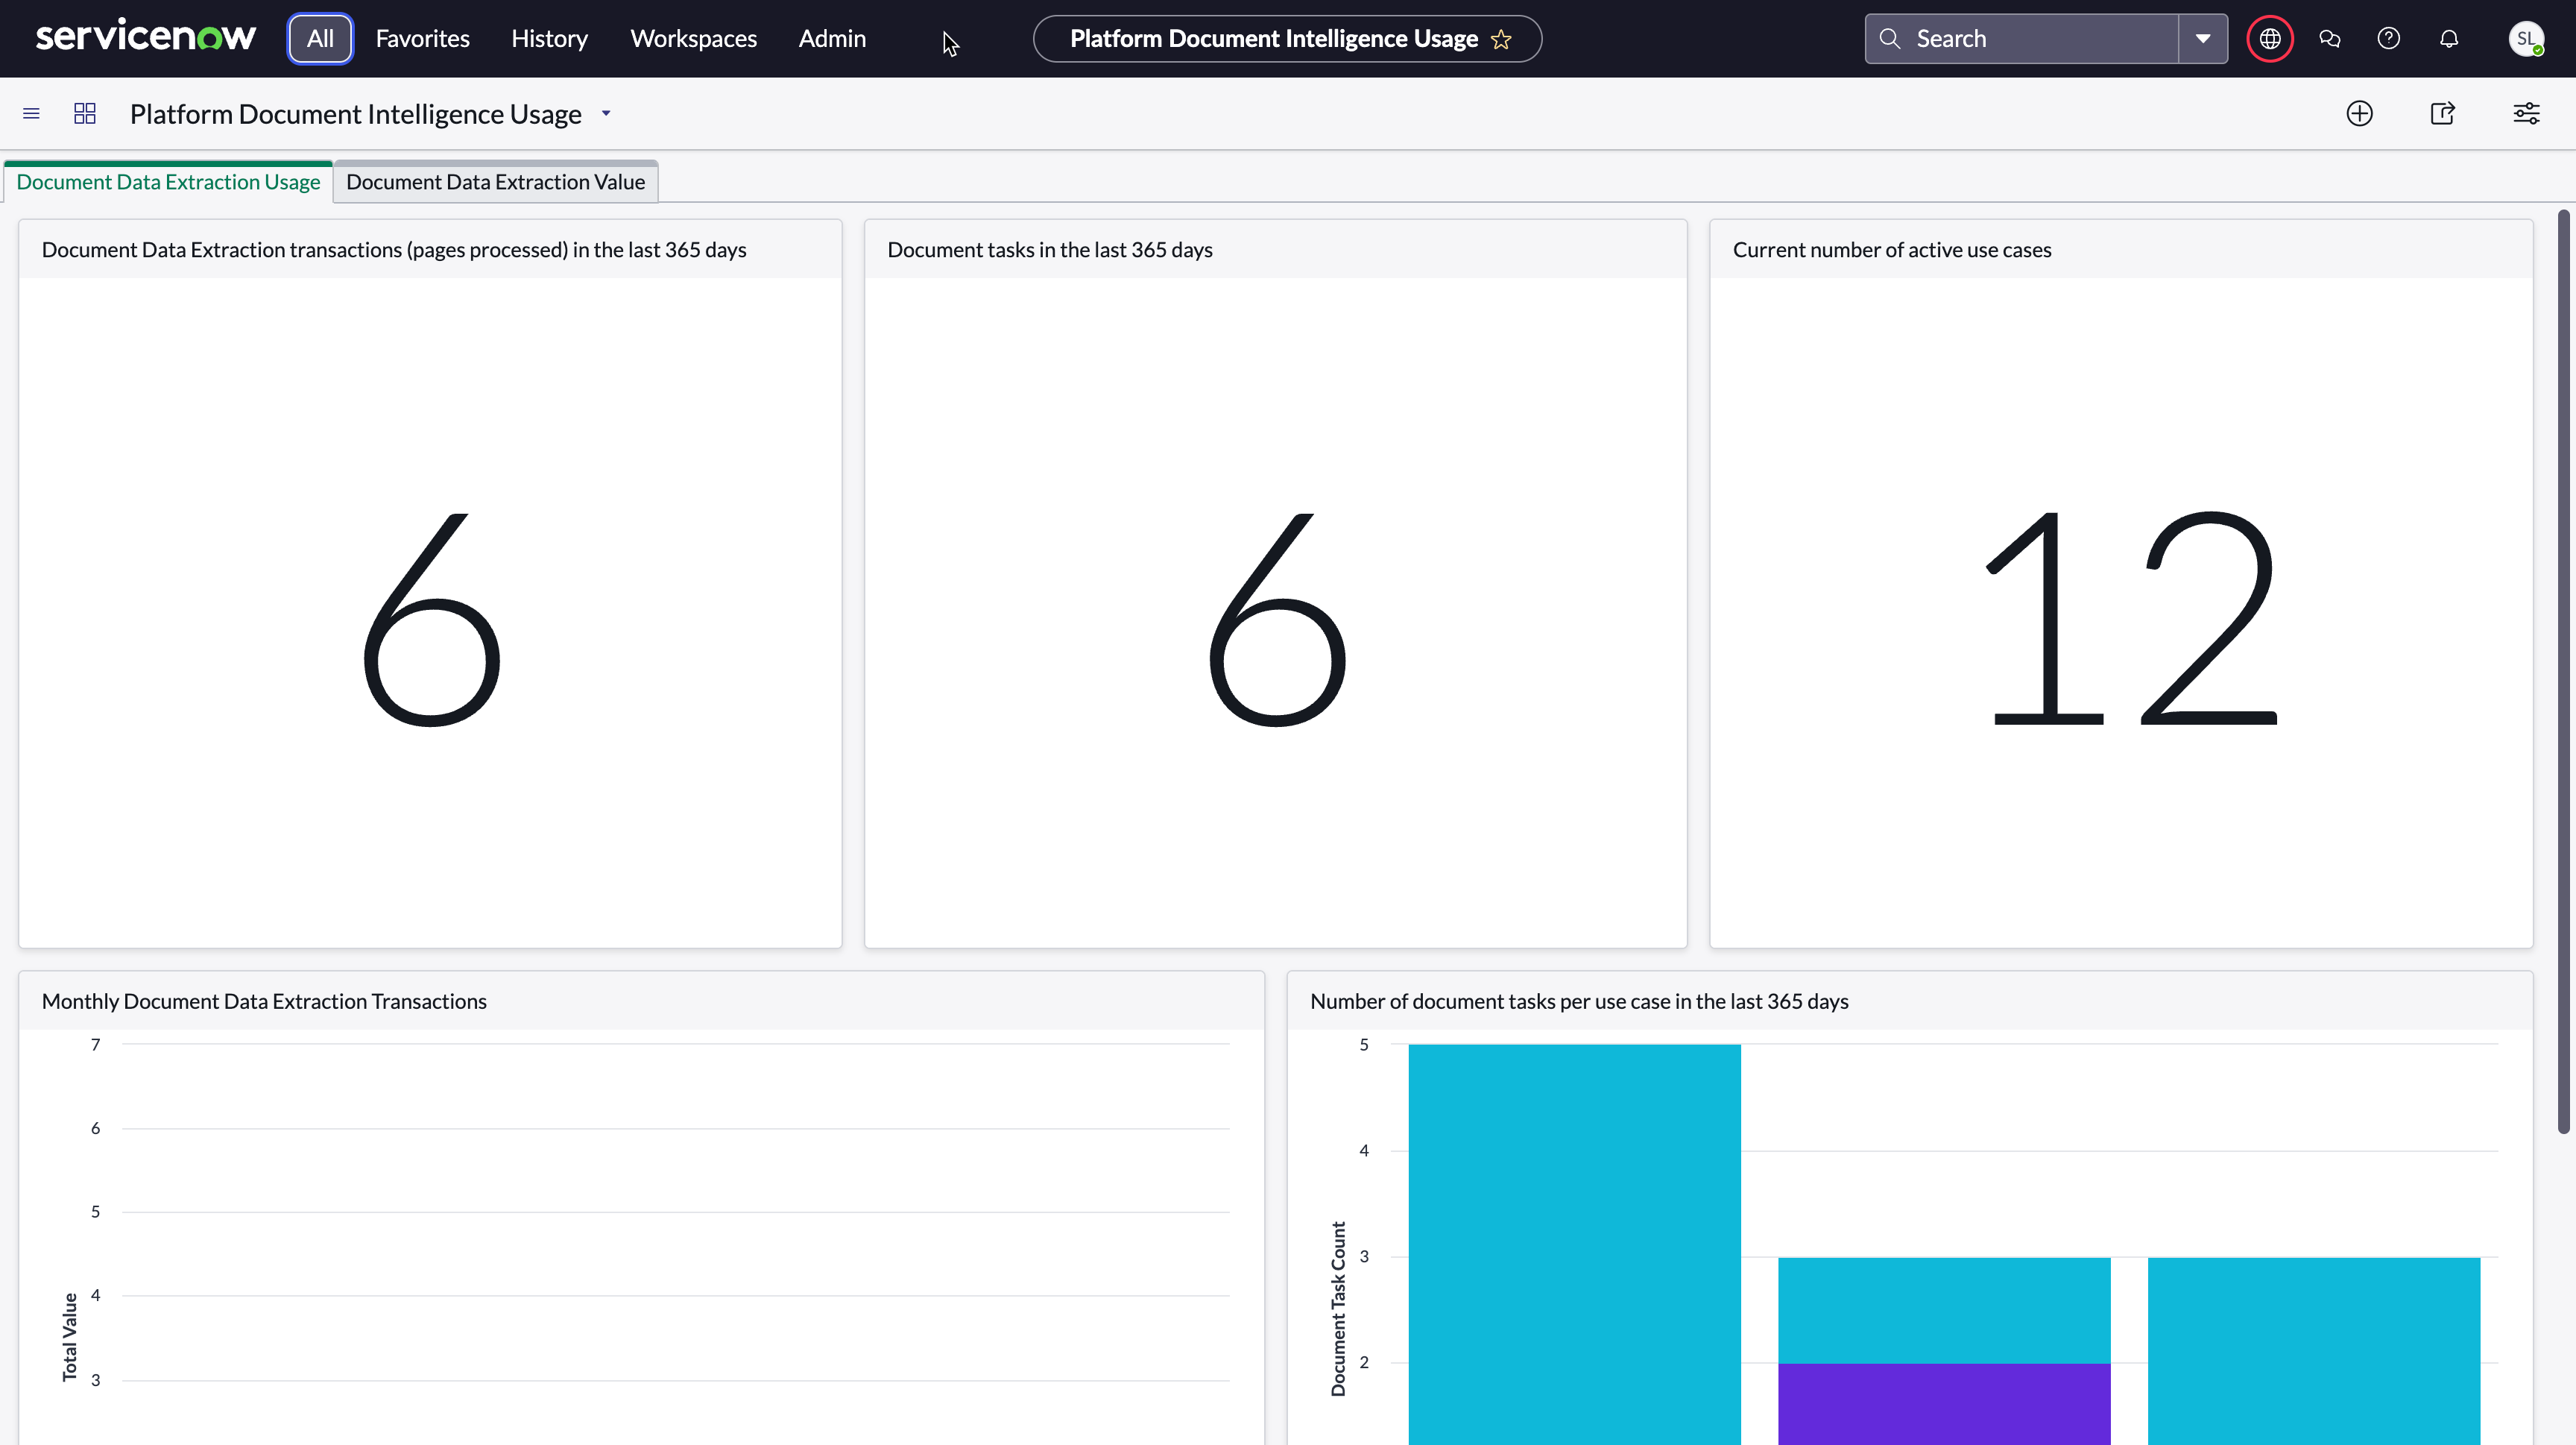
Task: Click the Total Value axis label
Action: tap(69, 1338)
